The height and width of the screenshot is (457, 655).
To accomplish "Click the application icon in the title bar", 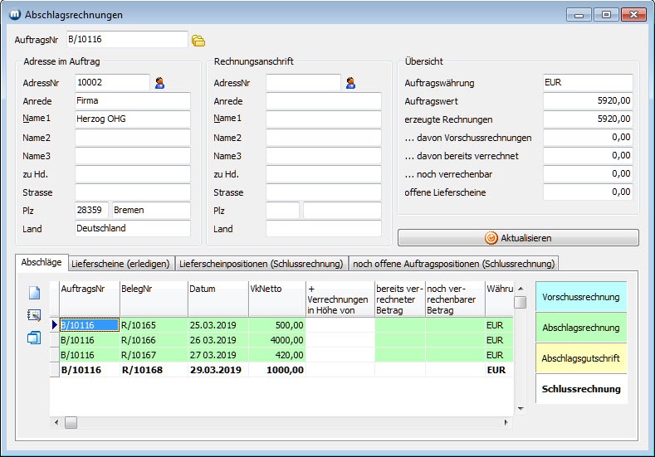I will [x=13, y=15].
